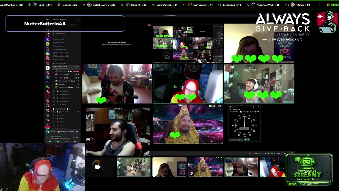This screenshot has width=339, height=191.
Task: Click microphone icon in Windows system tray
Action: pyautogui.click(x=275, y=153)
